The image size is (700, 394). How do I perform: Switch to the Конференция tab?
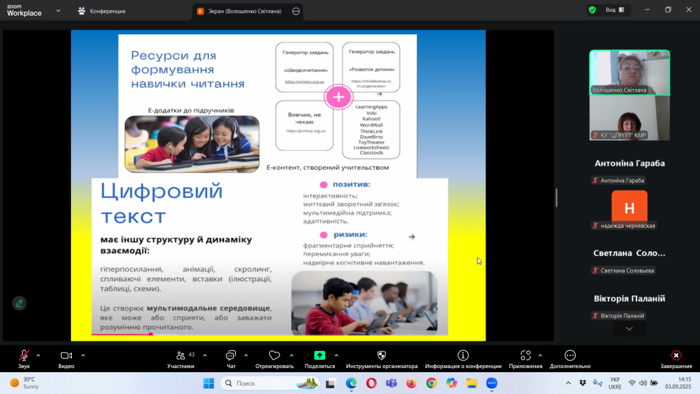pyautogui.click(x=102, y=11)
